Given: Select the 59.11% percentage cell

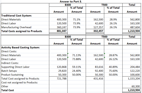Looking at the screenshot, I should tap(77, 67).
